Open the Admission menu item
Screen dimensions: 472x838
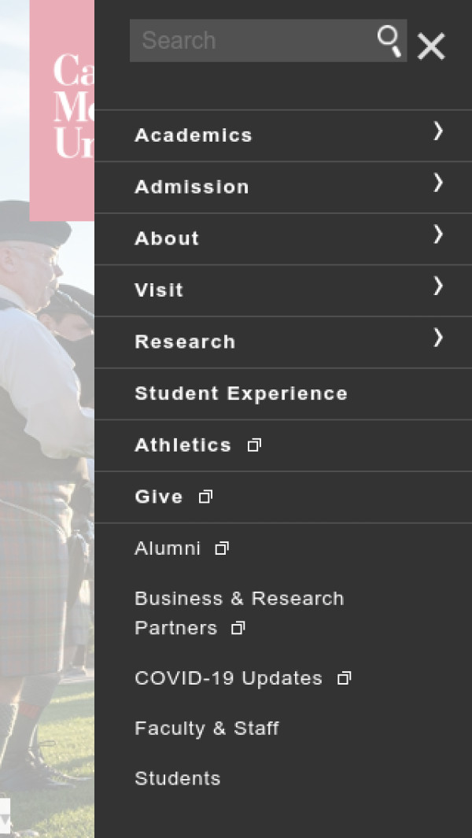(x=192, y=187)
